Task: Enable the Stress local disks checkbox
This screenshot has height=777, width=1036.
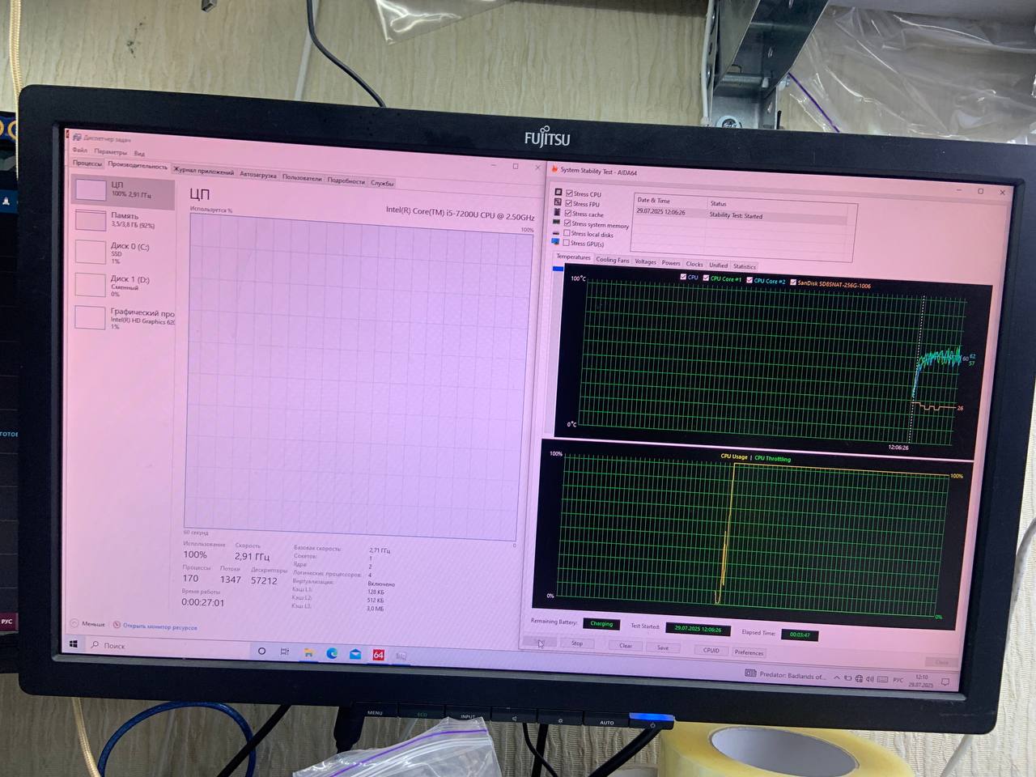Action: (x=567, y=233)
